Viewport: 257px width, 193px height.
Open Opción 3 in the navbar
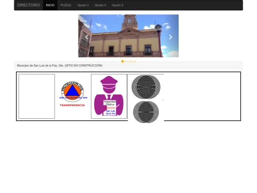(x=83, y=5)
